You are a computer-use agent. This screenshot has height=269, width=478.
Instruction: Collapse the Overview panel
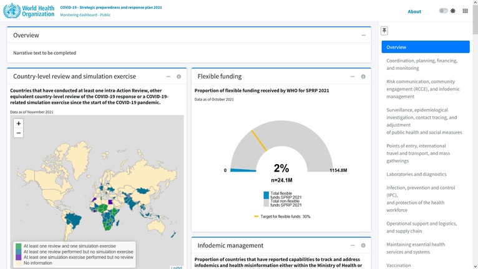pos(363,36)
